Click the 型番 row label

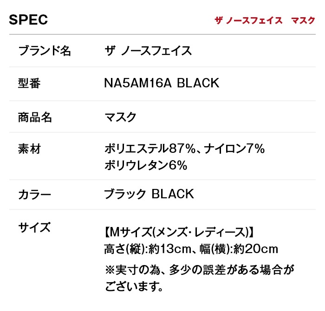coord(29,84)
